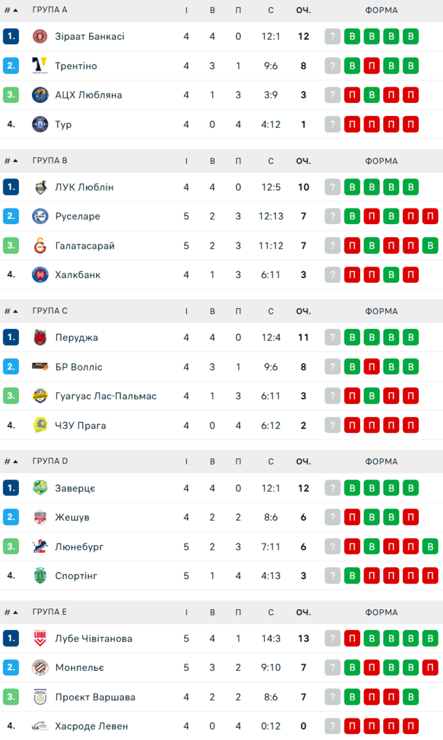Viewport: 443px width, 740px height.
Task: Open the Заверцє team link
Action: 75,488
